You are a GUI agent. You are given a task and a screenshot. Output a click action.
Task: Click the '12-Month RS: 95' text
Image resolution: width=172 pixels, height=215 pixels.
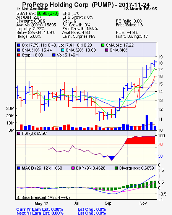coord(140,9)
